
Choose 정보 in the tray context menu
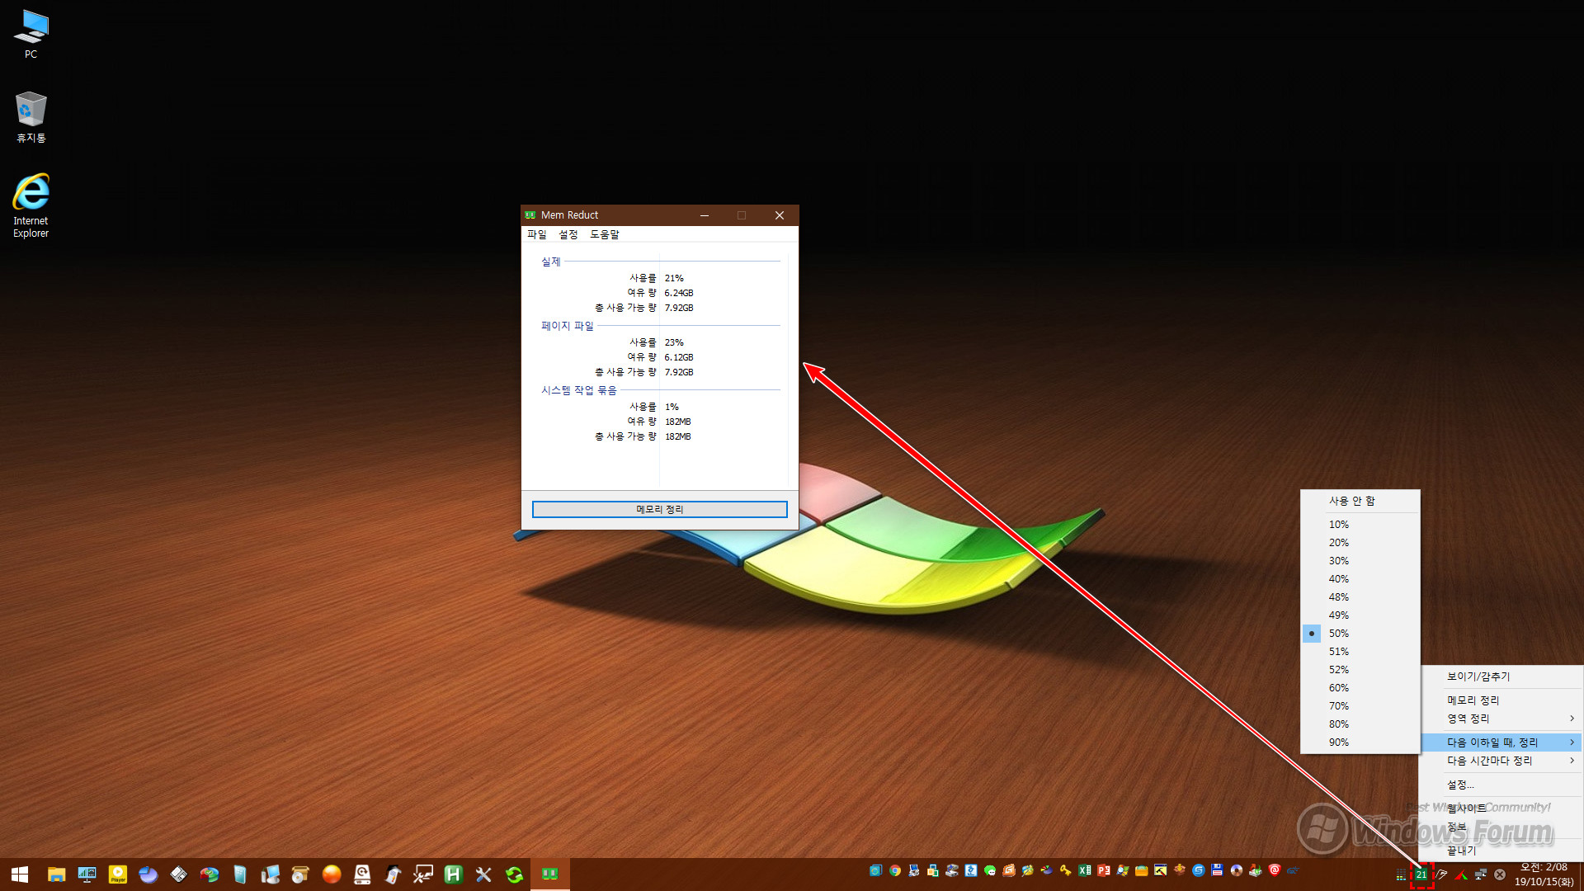[x=1501, y=827]
